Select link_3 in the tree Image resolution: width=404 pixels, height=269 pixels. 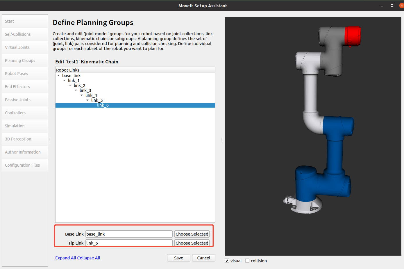coord(85,90)
